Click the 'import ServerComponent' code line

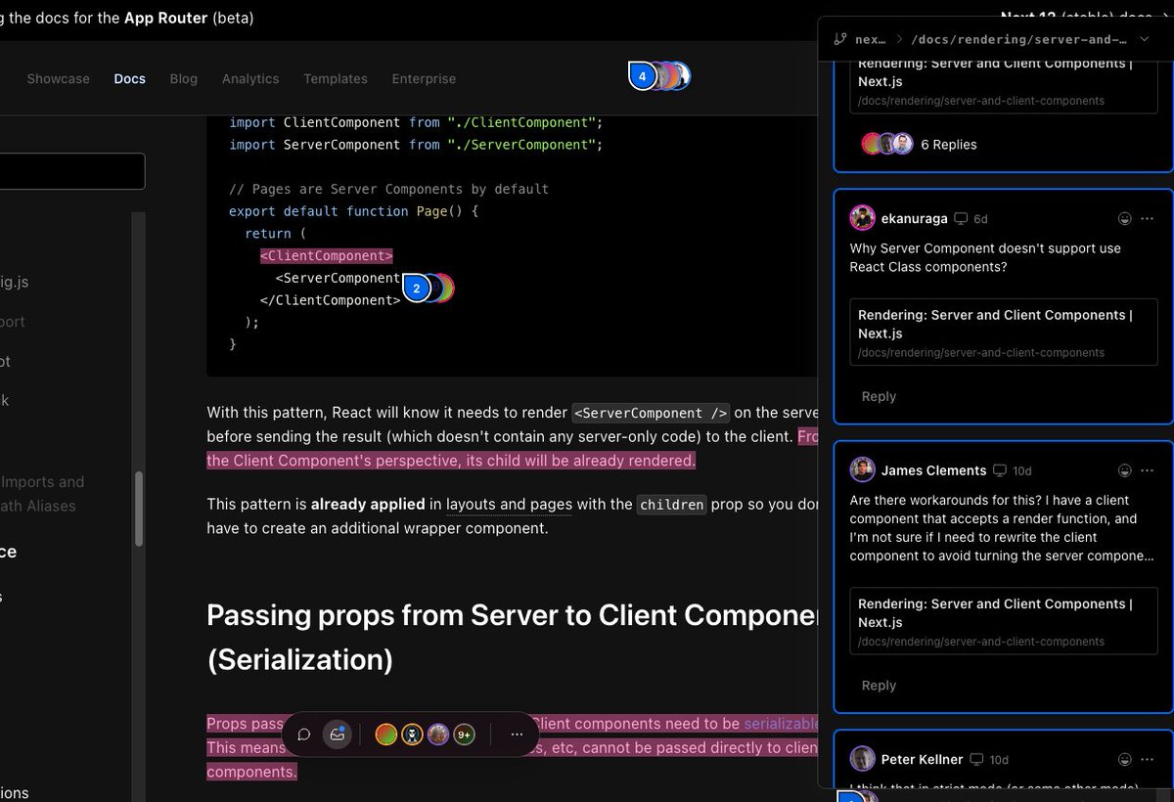click(416, 145)
